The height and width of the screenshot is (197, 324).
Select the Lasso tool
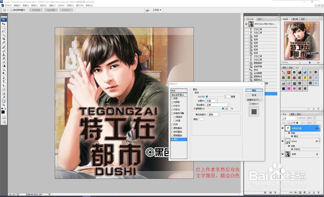[x=4, y=32]
